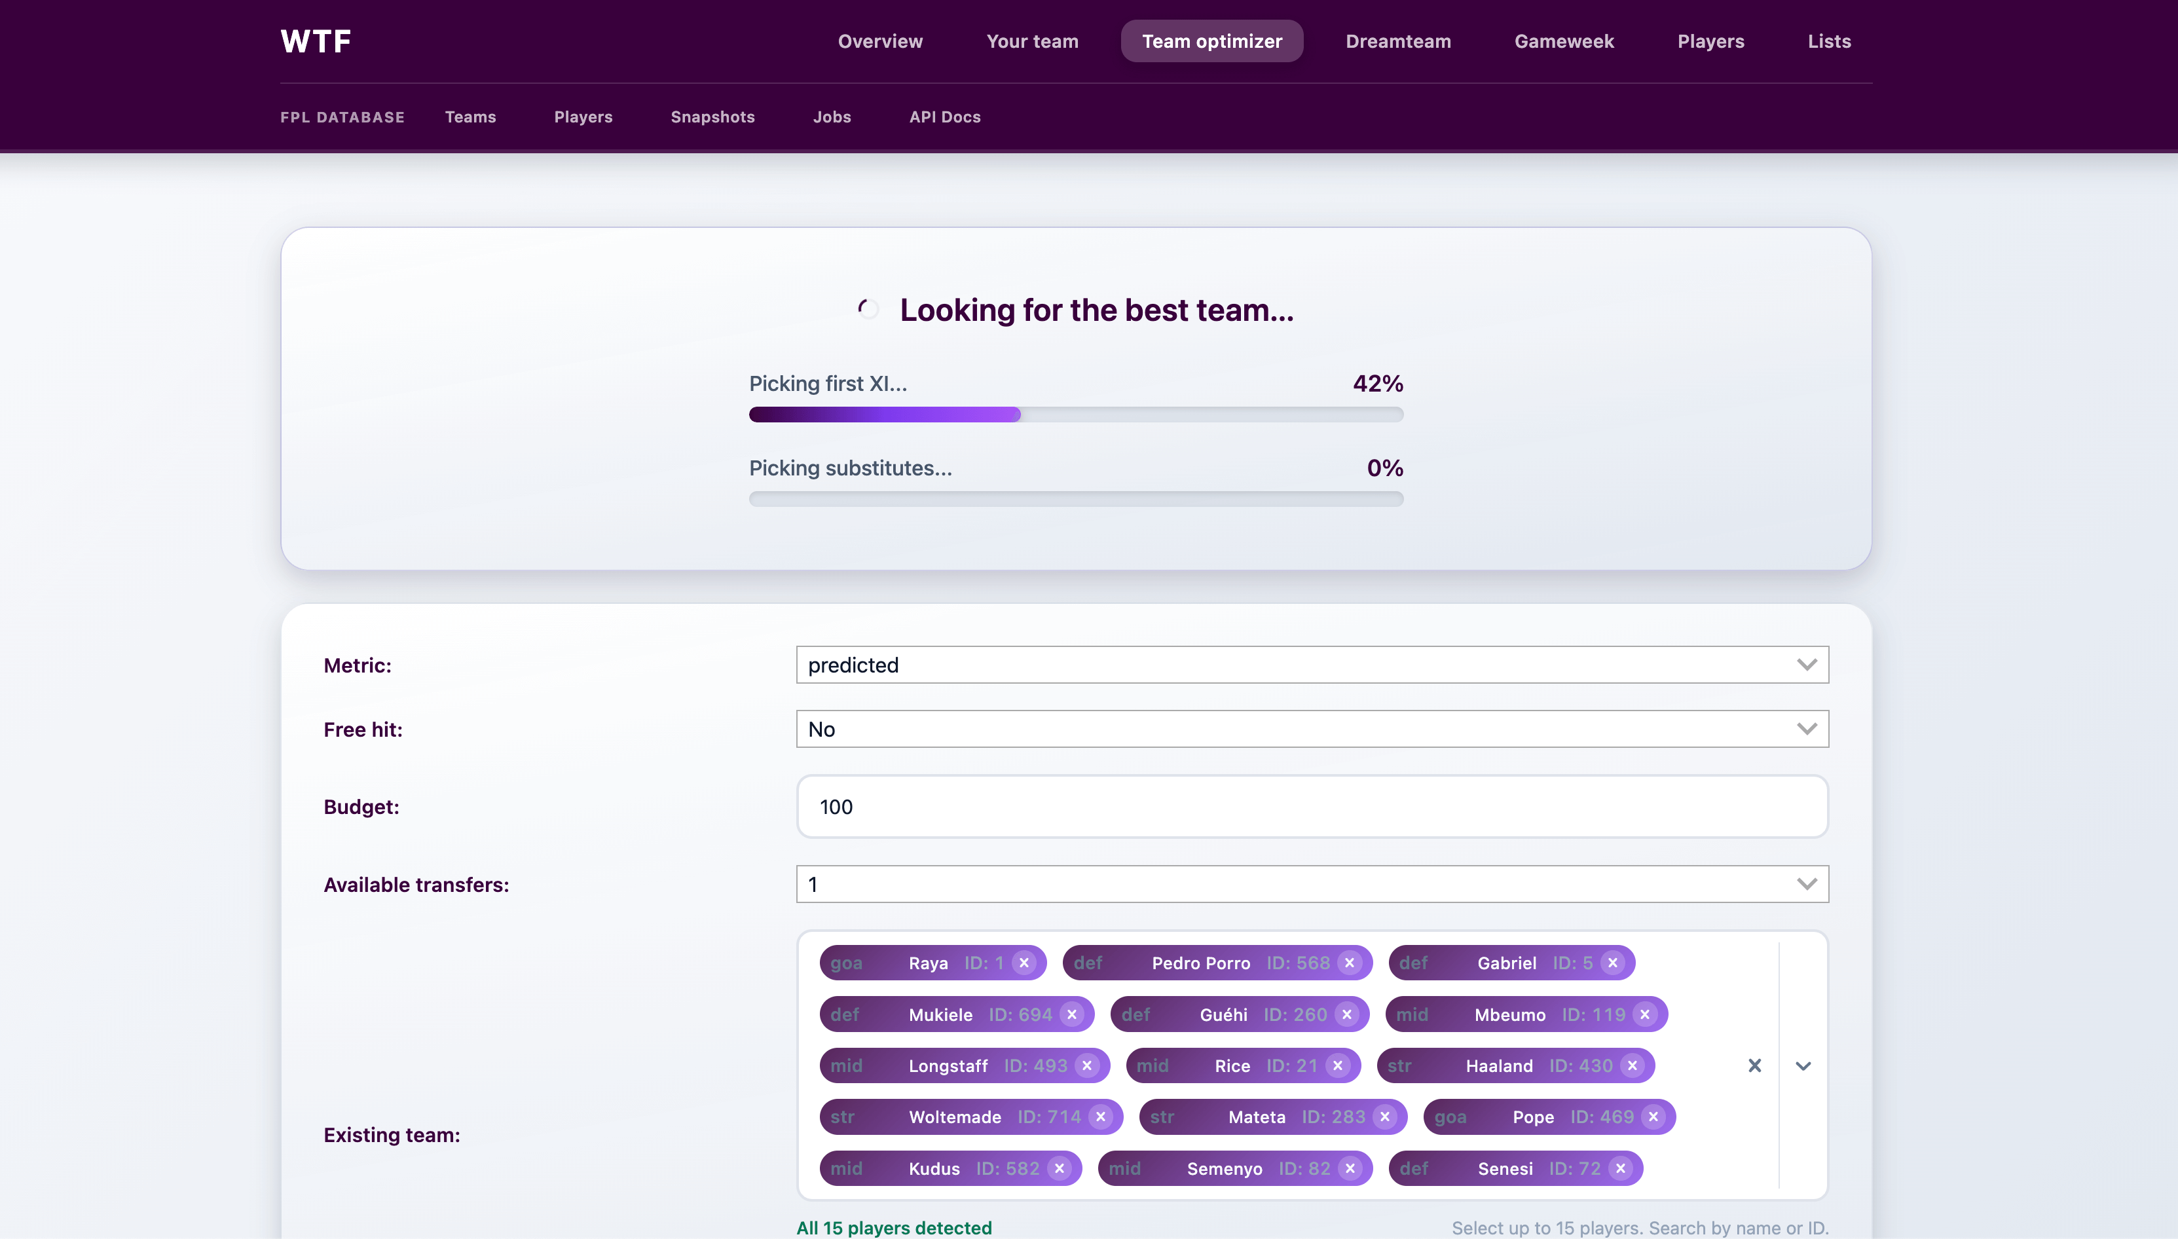The width and height of the screenshot is (2178, 1239).
Task: Remove Haaland from the selected players
Action: (x=1632, y=1065)
